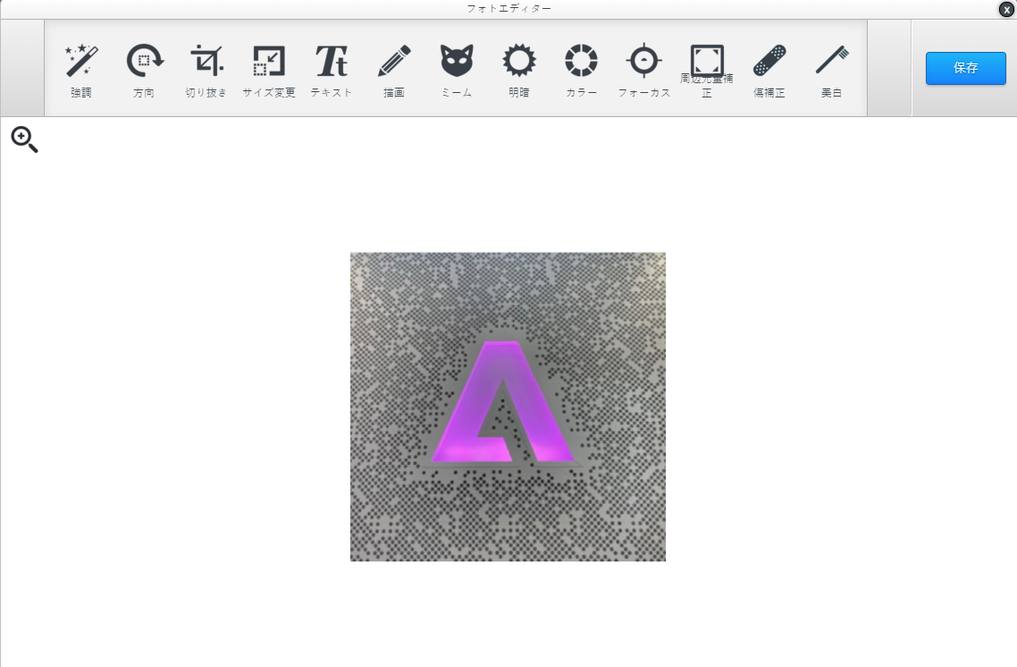This screenshot has height=667, width=1017.
Task: Click the zoom-in magnifier icon
Action: (x=24, y=139)
